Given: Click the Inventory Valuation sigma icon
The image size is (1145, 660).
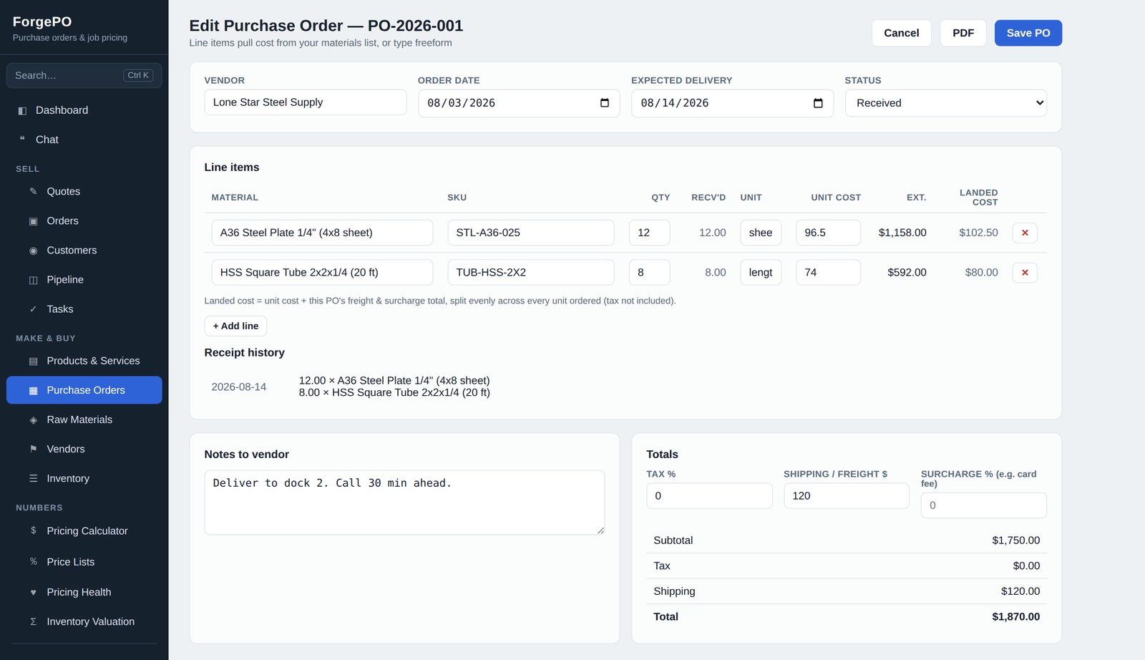Looking at the screenshot, I should [x=33, y=621].
